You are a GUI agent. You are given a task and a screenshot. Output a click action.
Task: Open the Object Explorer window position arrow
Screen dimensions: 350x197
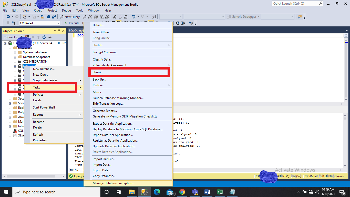[55, 31]
